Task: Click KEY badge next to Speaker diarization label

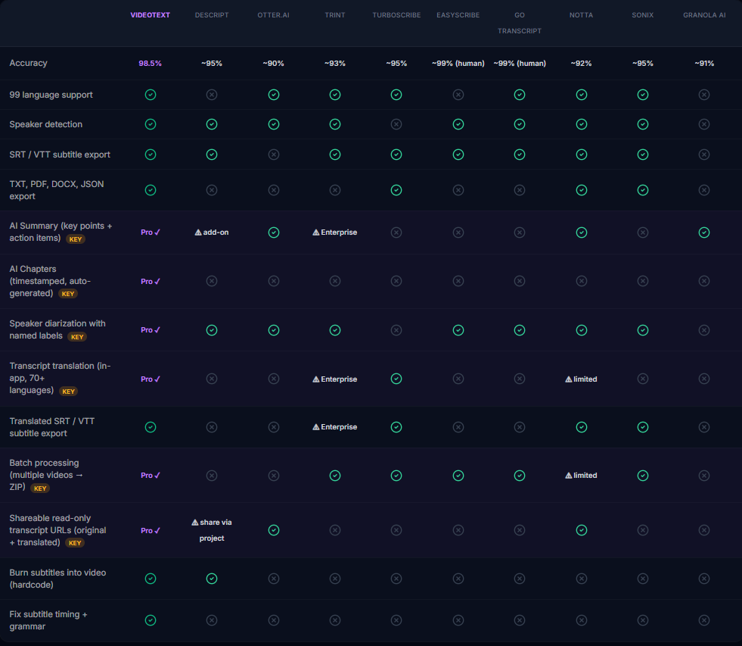Action: click(77, 337)
